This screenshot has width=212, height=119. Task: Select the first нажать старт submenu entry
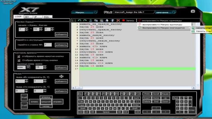tap(202, 28)
